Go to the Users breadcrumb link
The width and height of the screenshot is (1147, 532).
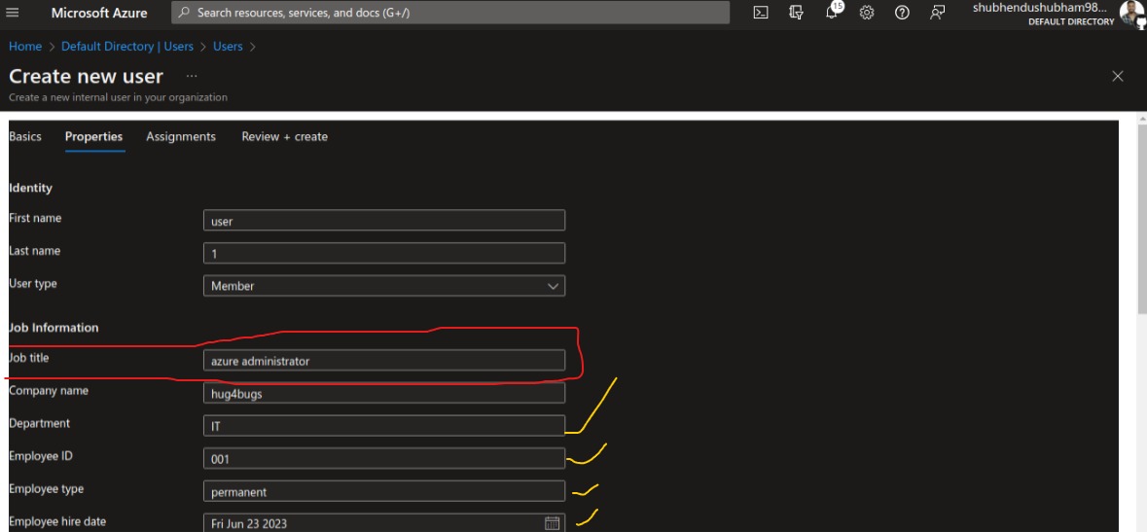tap(228, 46)
